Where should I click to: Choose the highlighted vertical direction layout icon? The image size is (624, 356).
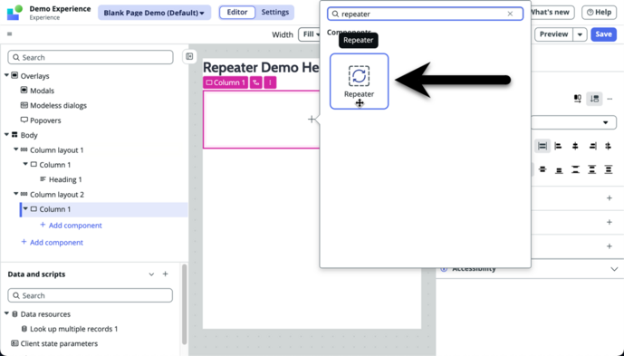594,99
